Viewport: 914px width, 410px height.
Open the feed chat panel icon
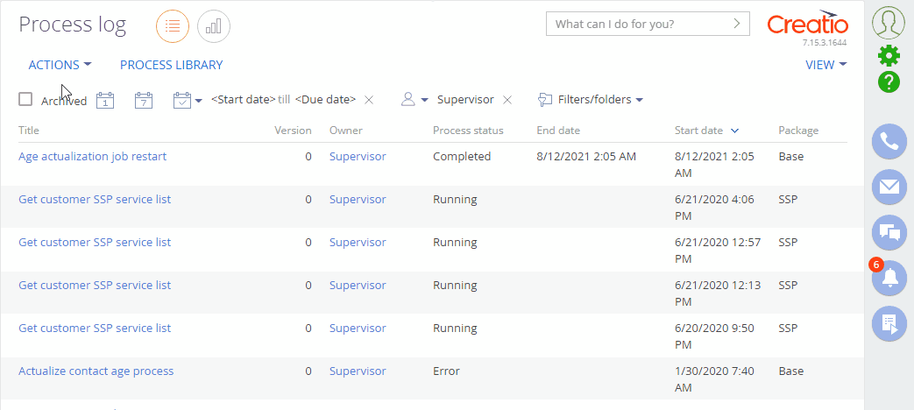pos(889,232)
